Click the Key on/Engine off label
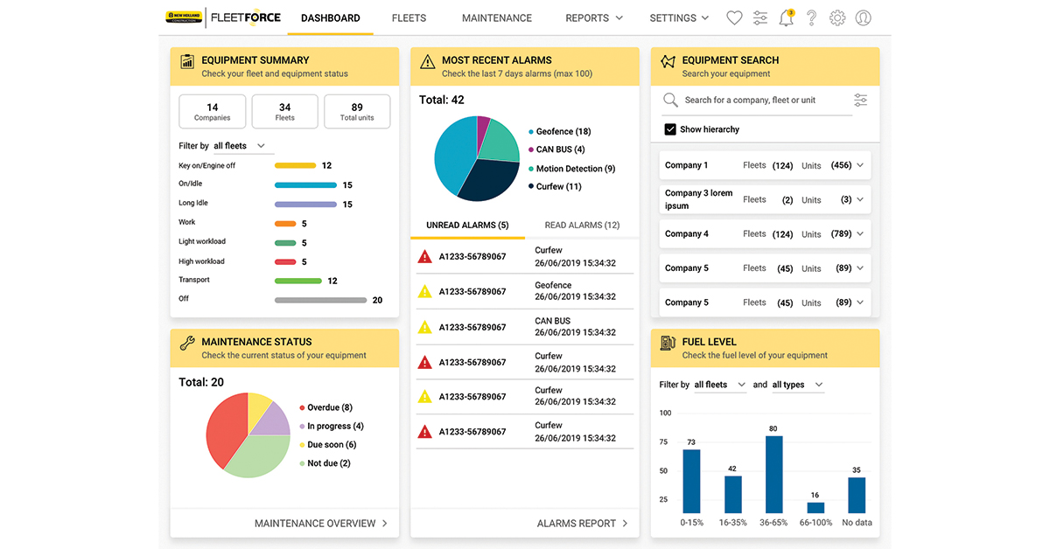The height and width of the screenshot is (549, 1050). click(206, 165)
